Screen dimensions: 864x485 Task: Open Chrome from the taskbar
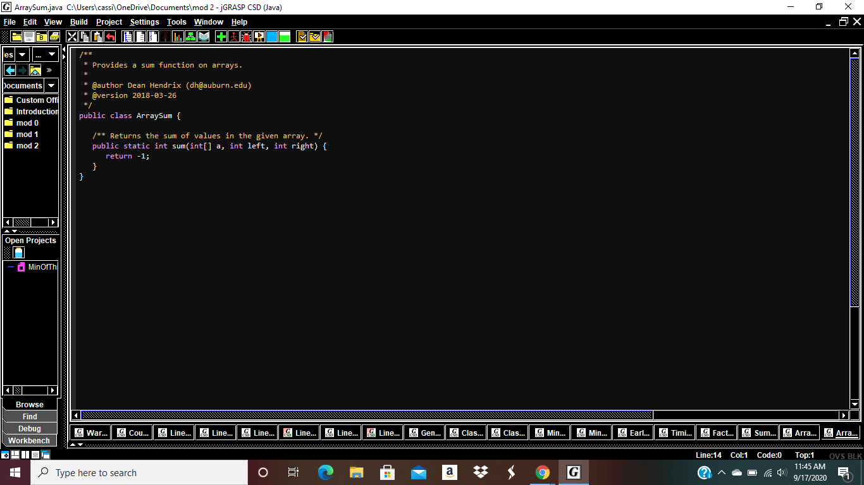(542, 472)
